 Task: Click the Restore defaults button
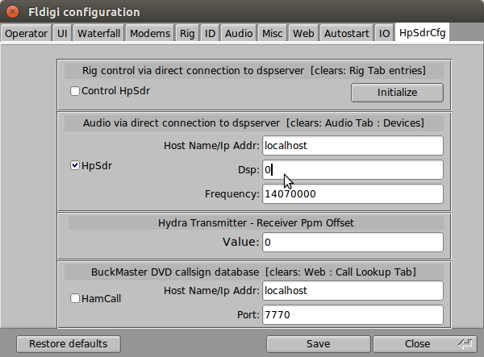(x=68, y=344)
